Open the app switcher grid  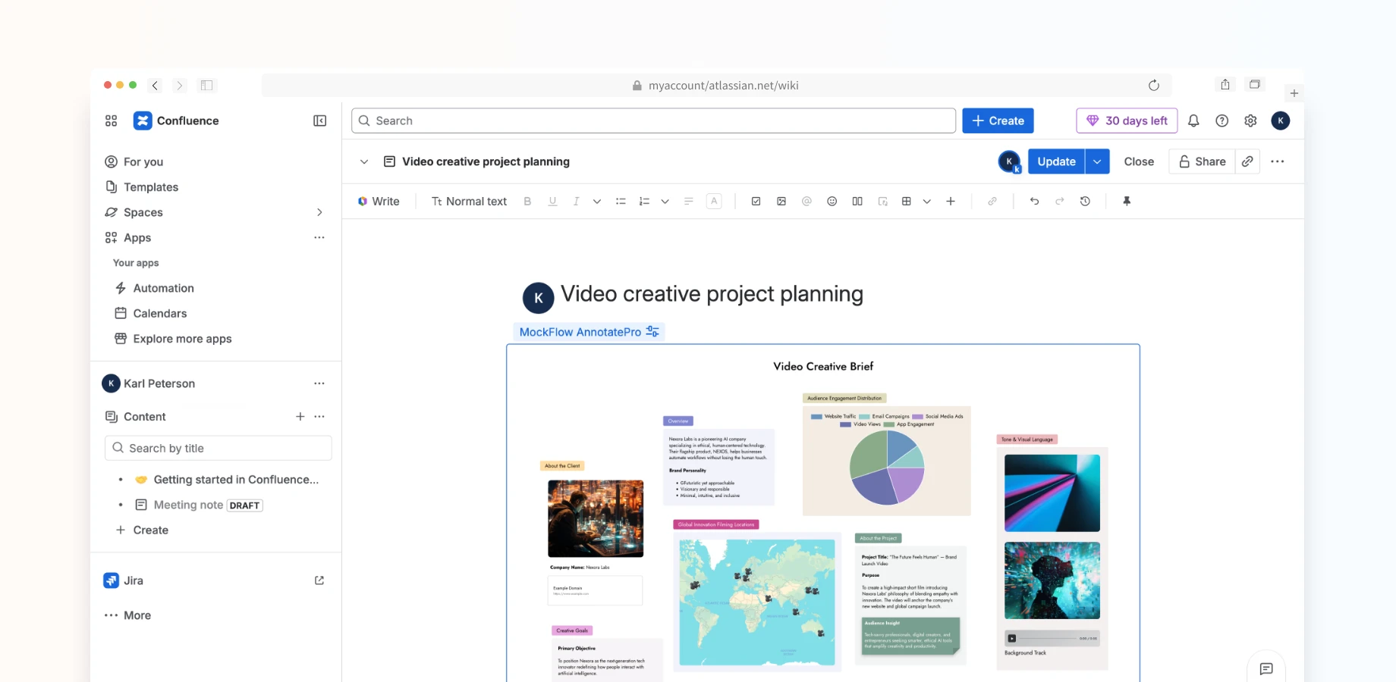click(112, 120)
